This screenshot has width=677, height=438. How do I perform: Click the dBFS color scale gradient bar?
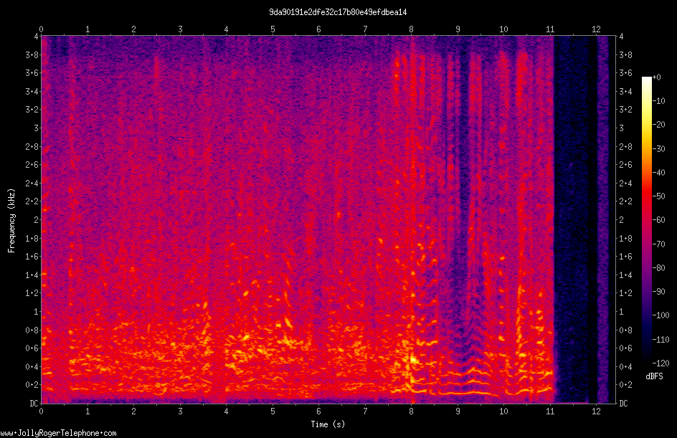646,220
